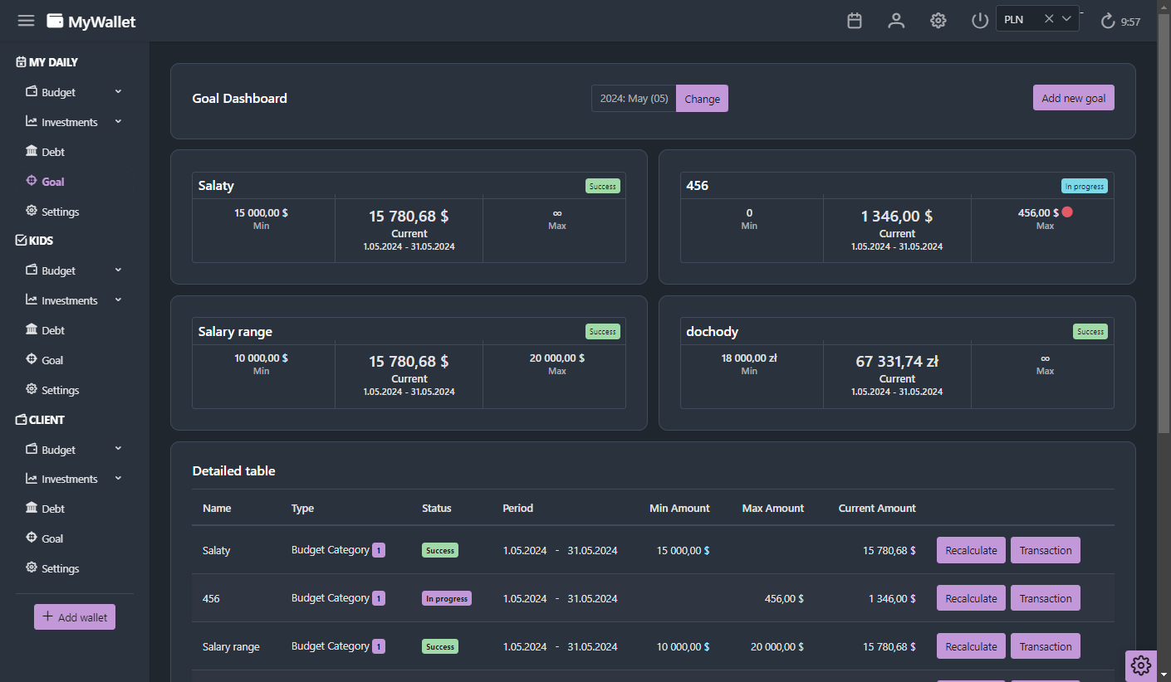Click Success badge on Salaty card
This screenshot has width=1171, height=682.
(602, 186)
